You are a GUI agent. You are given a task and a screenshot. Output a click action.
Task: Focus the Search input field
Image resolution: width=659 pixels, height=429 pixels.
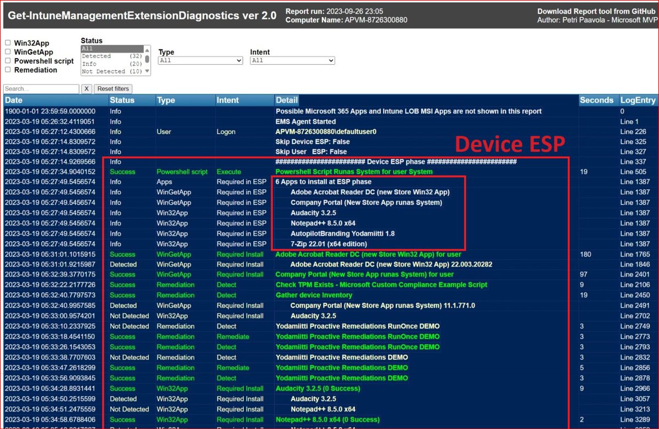coord(41,89)
